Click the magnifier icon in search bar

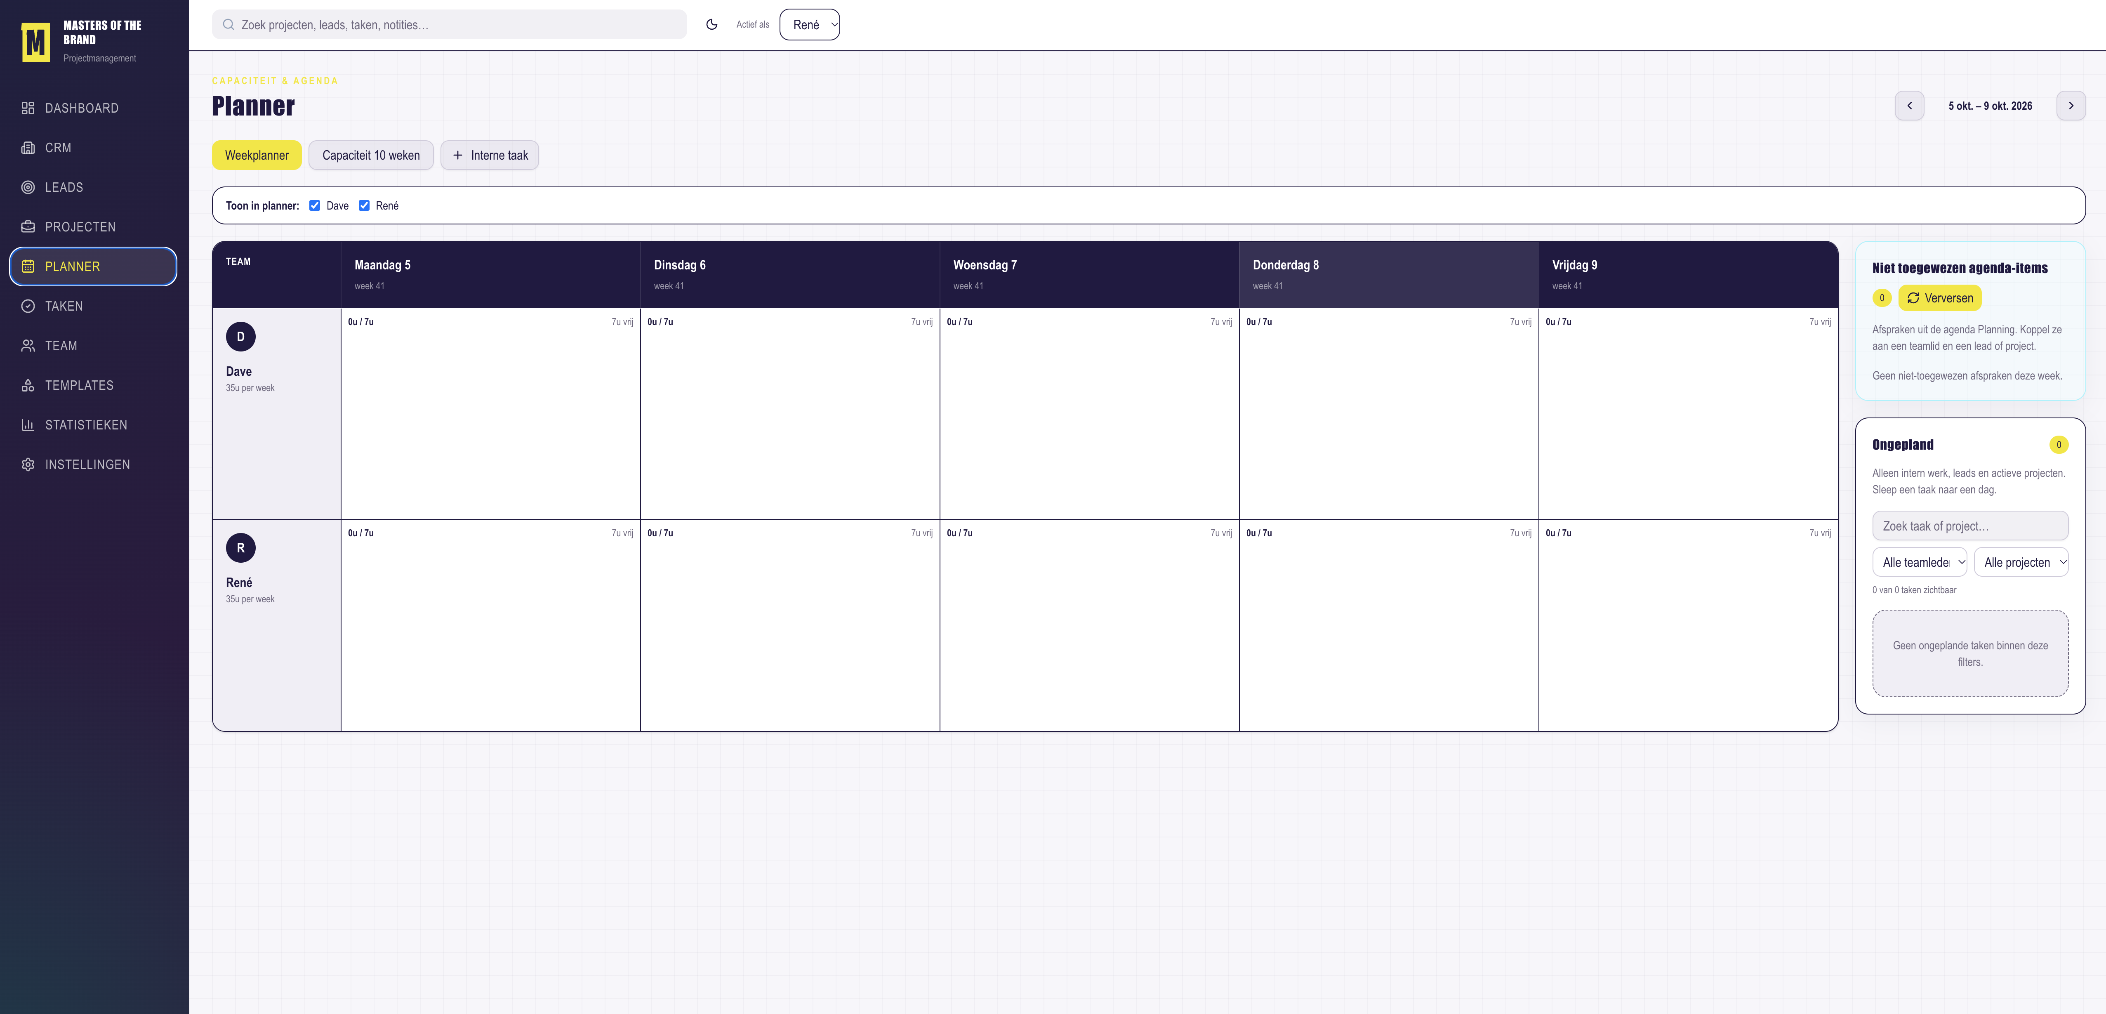228,24
